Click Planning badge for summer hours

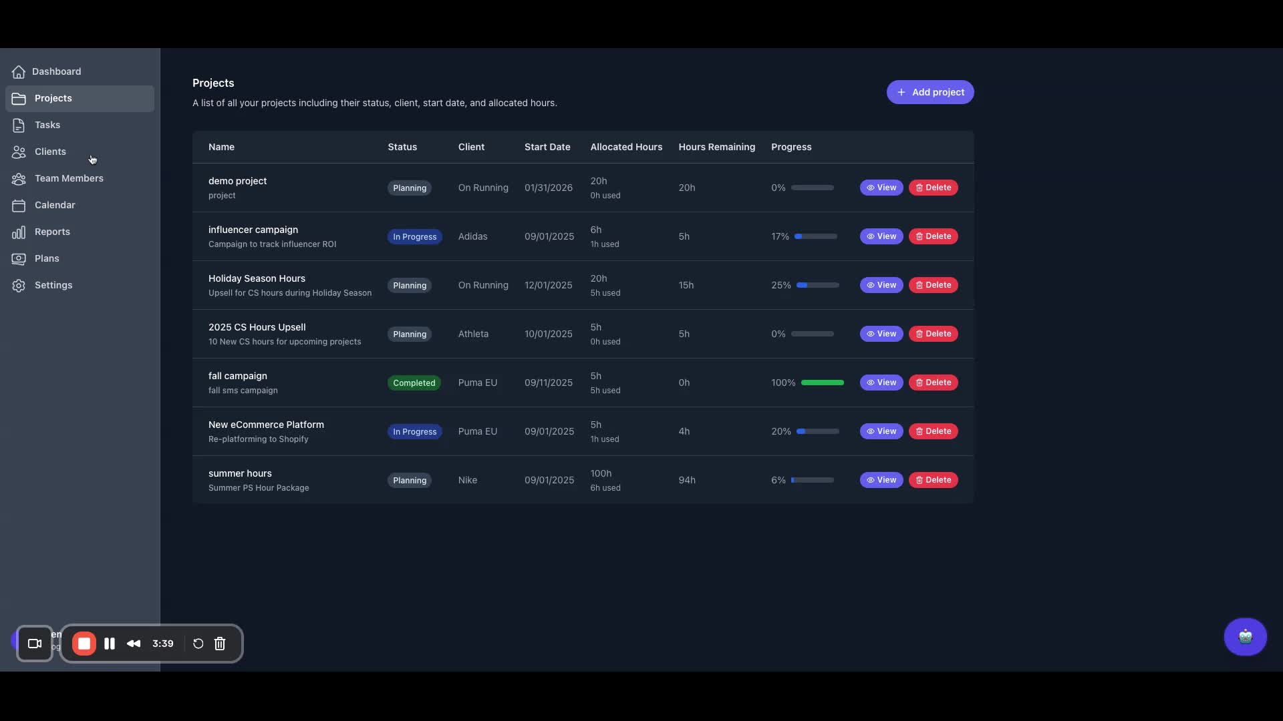410,480
